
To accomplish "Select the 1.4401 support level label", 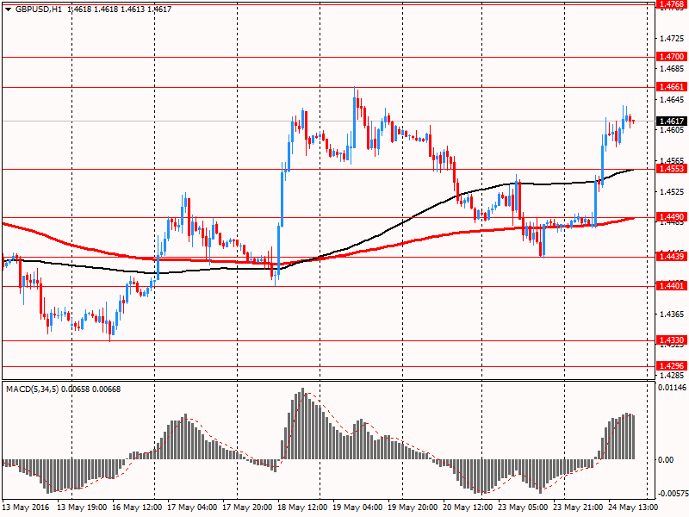I will tap(672, 286).
